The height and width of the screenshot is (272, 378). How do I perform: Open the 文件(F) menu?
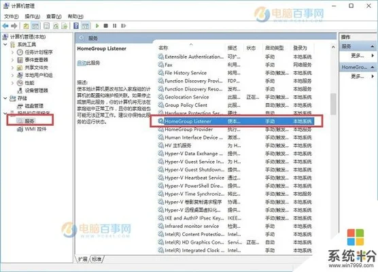click(x=12, y=16)
